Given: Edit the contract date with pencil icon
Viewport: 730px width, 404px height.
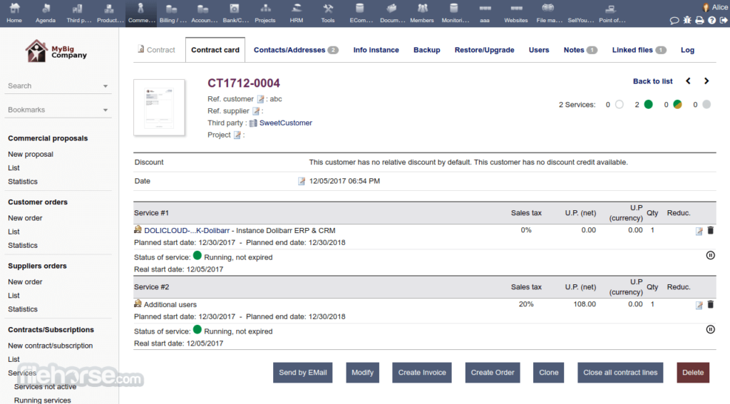Looking at the screenshot, I should point(302,181).
